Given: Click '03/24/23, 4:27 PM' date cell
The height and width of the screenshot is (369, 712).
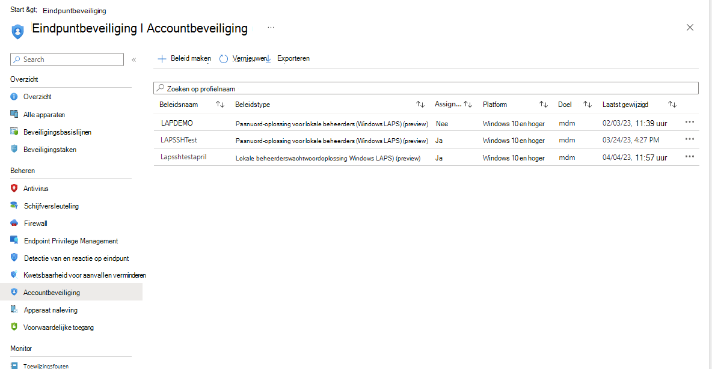Looking at the screenshot, I should click(x=631, y=140).
